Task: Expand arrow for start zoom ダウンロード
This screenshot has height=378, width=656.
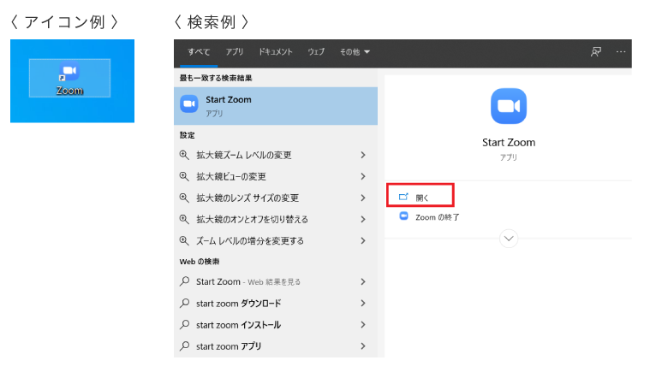Action: point(363,304)
